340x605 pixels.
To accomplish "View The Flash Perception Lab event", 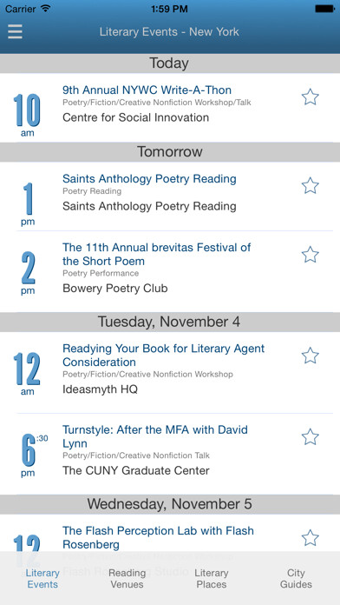I will tap(158, 537).
